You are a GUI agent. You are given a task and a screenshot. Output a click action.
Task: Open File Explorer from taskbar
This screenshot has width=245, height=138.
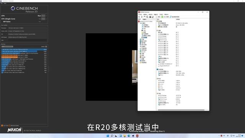tap(124, 136)
